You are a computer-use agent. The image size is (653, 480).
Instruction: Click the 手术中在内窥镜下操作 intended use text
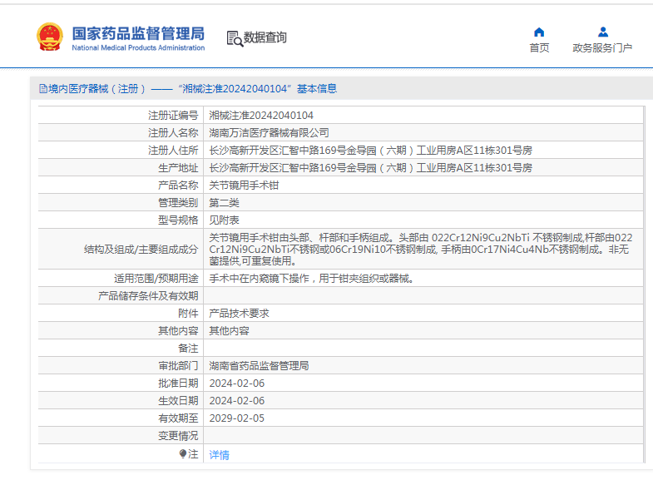[x=312, y=279]
